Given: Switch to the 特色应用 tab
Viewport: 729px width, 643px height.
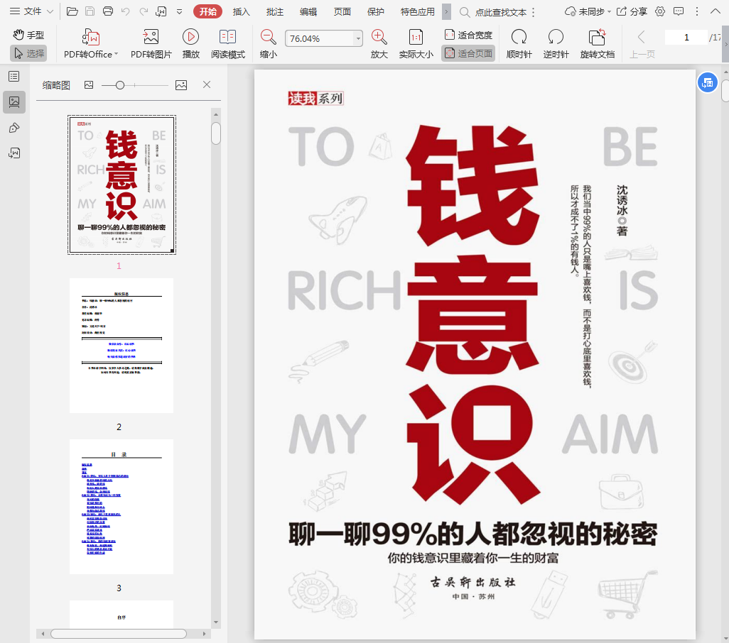Looking at the screenshot, I should tap(417, 11).
